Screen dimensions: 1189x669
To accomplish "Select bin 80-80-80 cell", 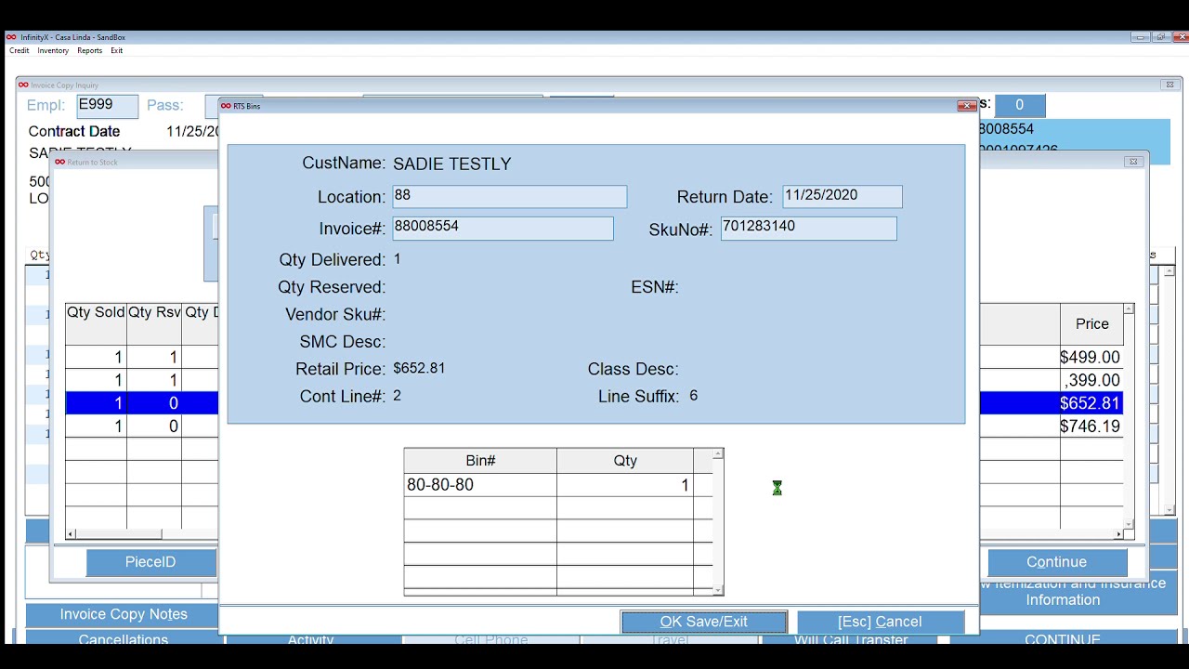I will [480, 485].
